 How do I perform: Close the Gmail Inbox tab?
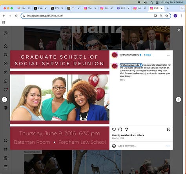click(x=29, y=8)
